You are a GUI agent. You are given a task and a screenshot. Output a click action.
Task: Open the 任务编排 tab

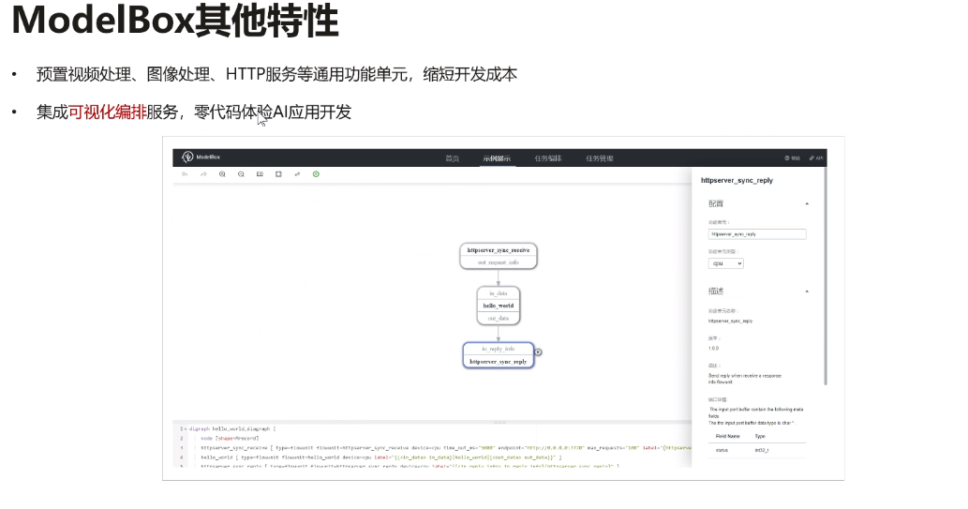coord(548,158)
